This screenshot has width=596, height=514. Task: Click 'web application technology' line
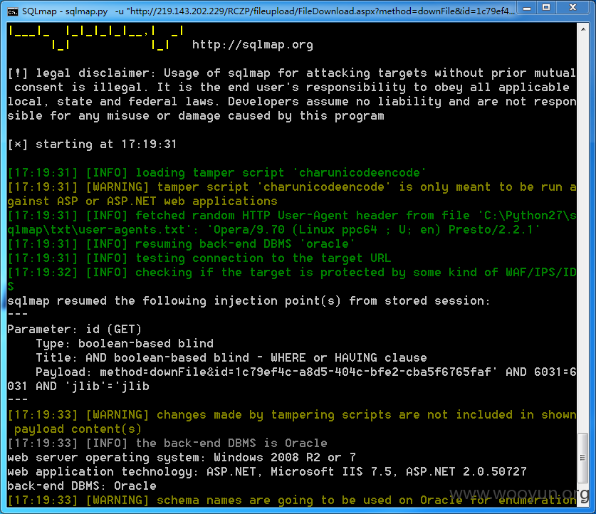click(267, 472)
